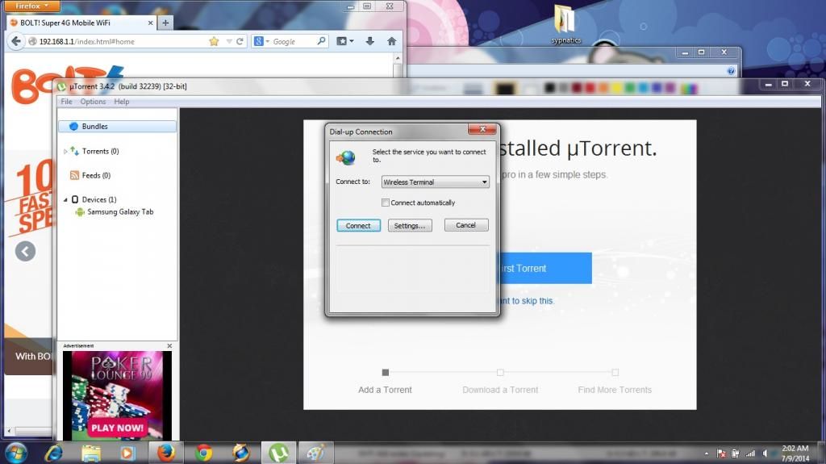Select the BOLT! Super 4G Mobile WiFi tab
This screenshot has height=464, width=826.
(x=81, y=23)
